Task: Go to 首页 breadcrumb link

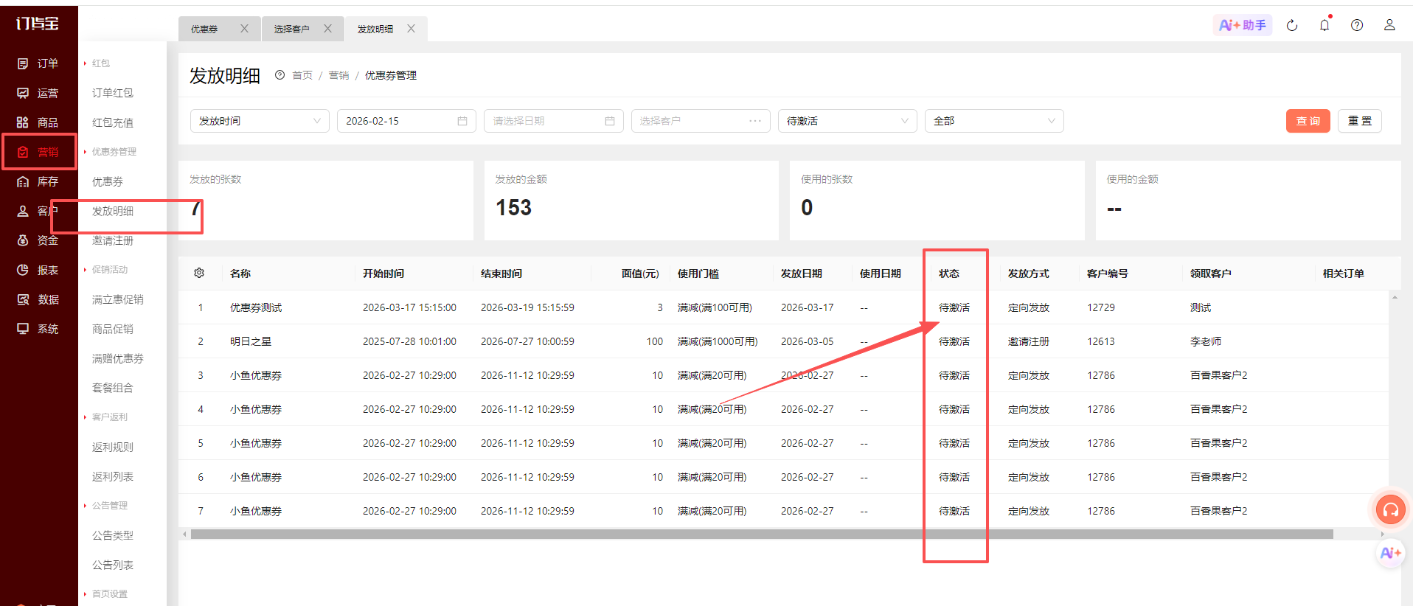Action: point(302,75)
